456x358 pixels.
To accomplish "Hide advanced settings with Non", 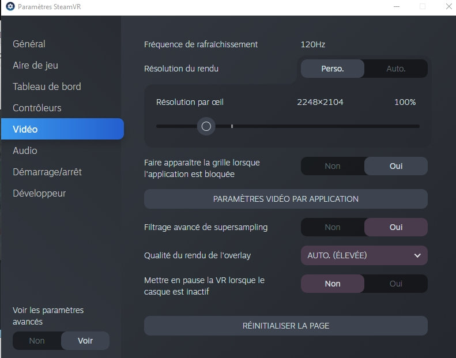I will point(37,341).
